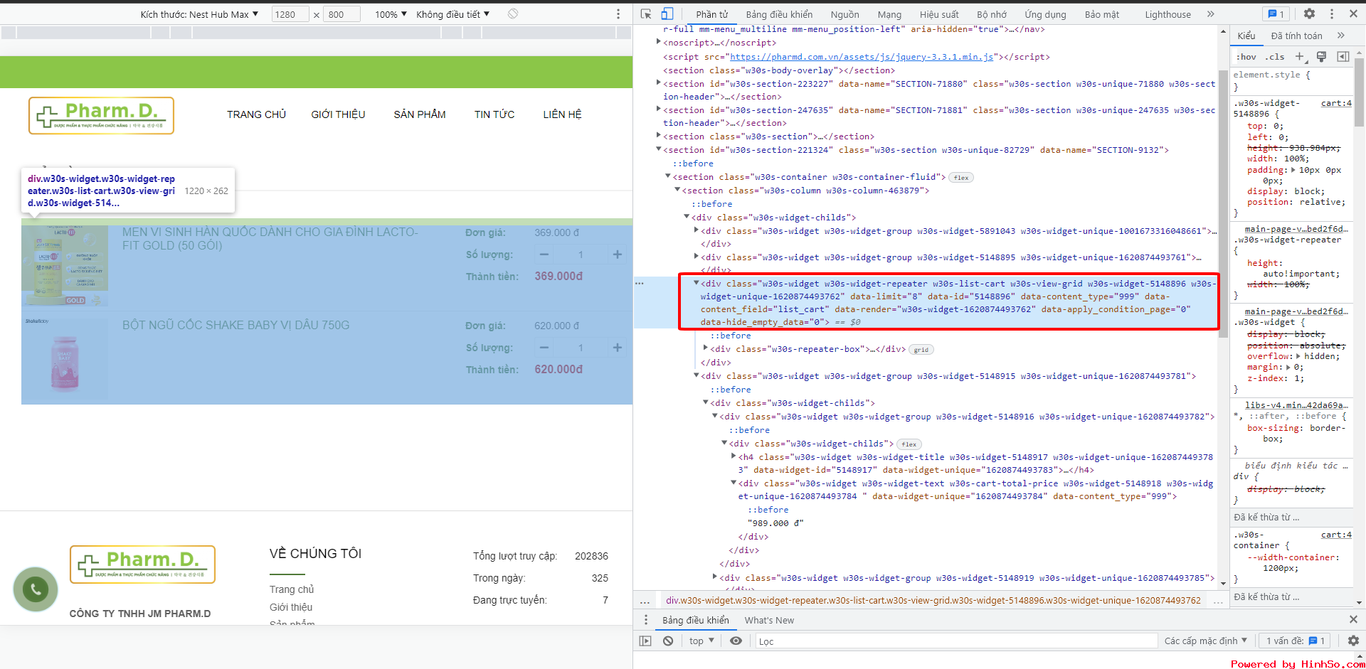Open the Lighthouse tab
Screen dimensions: 1366x669
1168,14
